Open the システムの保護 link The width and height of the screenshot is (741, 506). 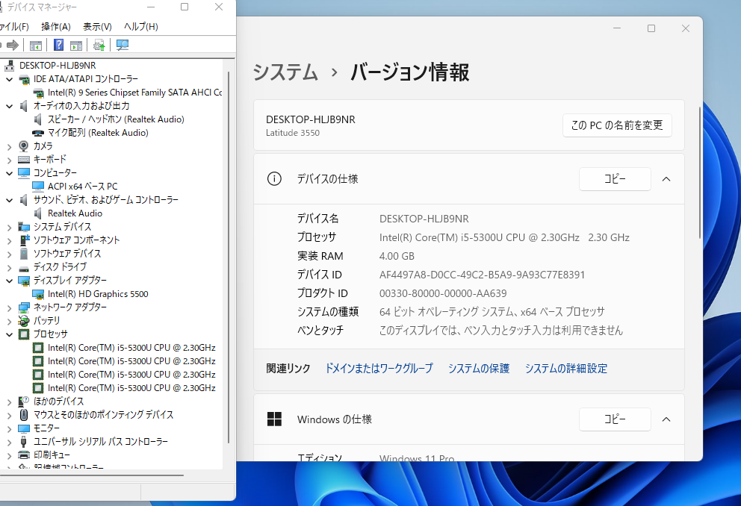point(479,368)
